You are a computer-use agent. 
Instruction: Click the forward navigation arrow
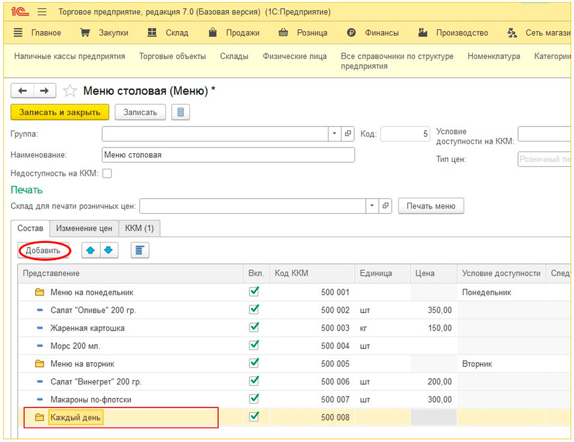[x=44, y=91]
